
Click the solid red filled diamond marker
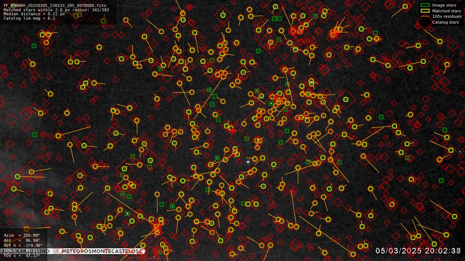[233, 130]
